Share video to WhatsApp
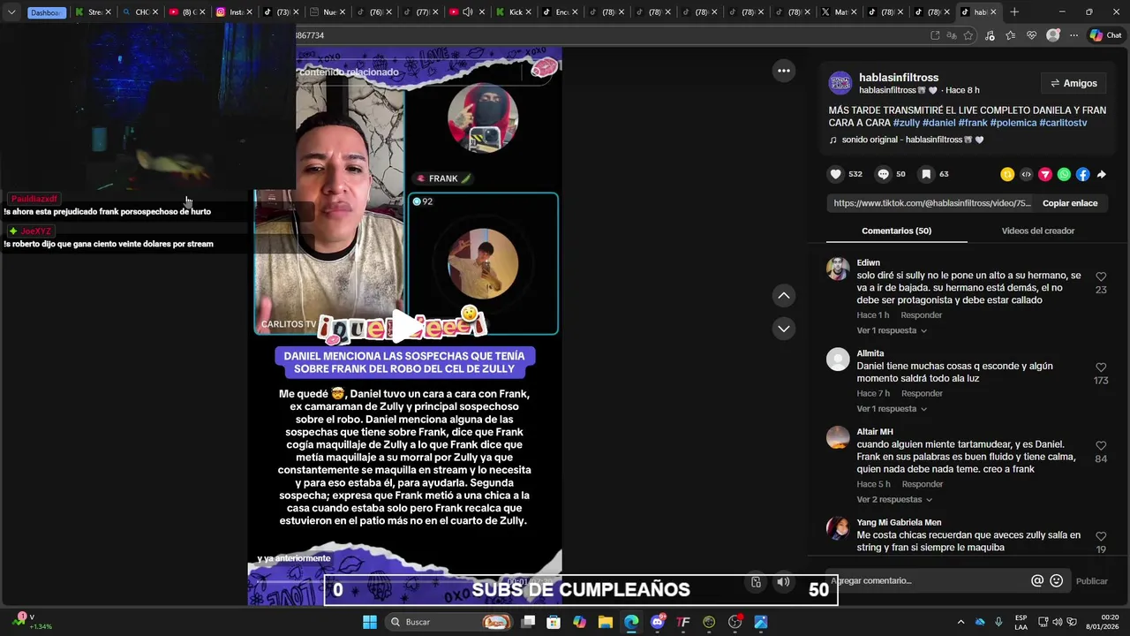The image size is (1130, 636). [1064, 174]
